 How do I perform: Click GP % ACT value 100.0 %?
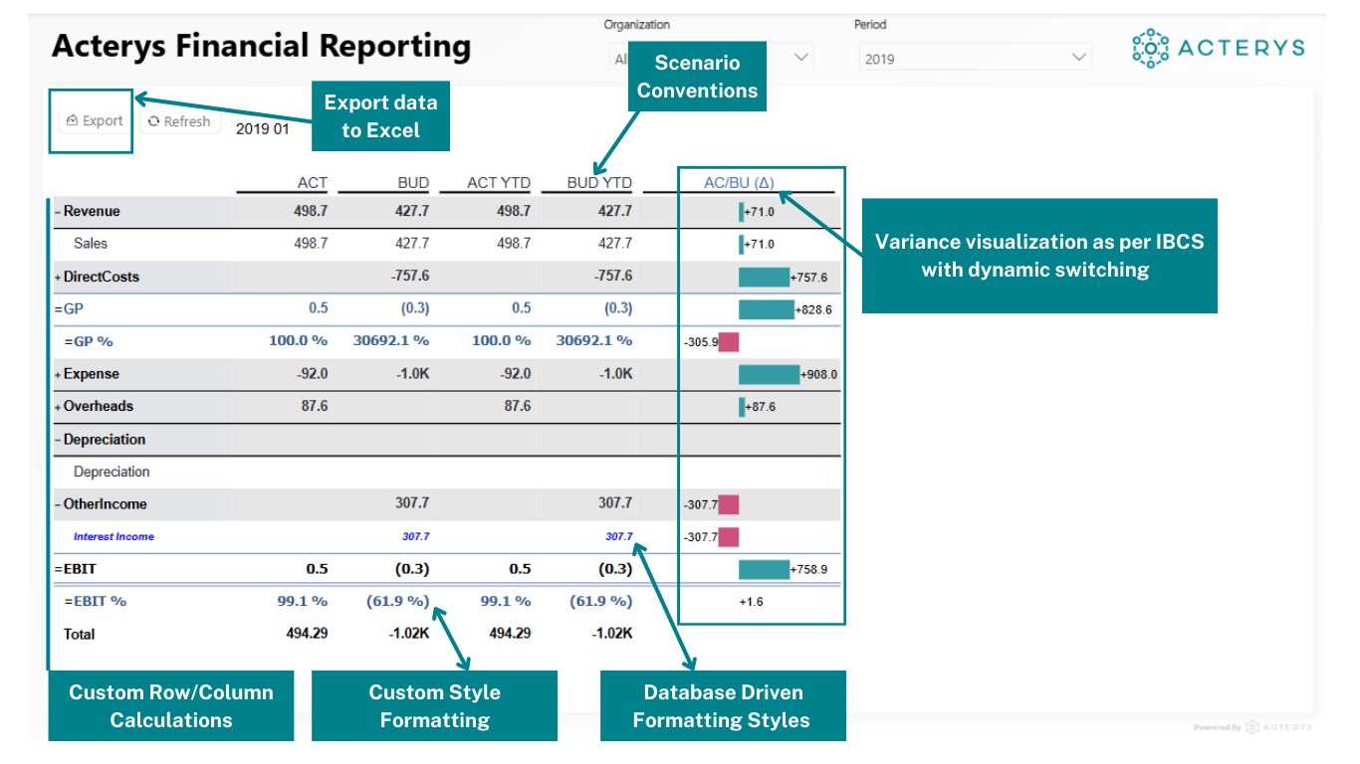(x=298, y=341)
